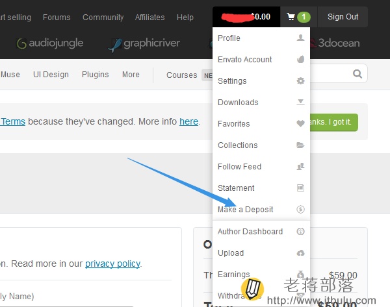Open the privacy policy link
Viewport: 390px width, 307px height.
[112, 264]
